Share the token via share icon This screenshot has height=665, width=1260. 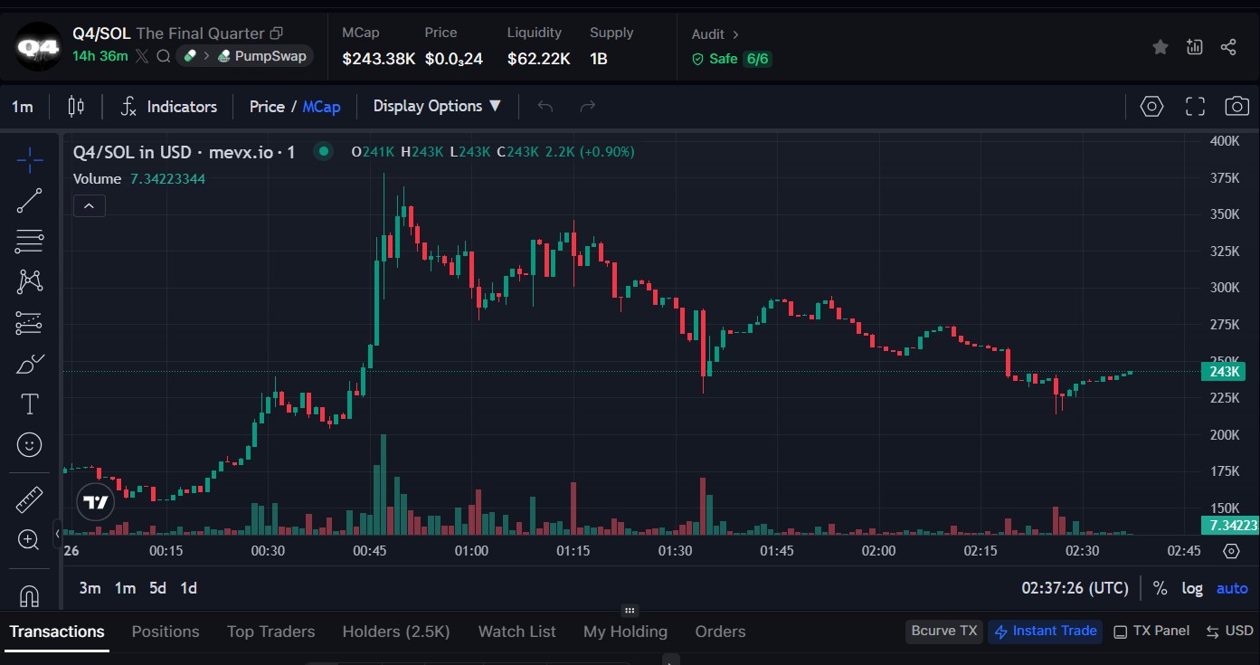1227,47
